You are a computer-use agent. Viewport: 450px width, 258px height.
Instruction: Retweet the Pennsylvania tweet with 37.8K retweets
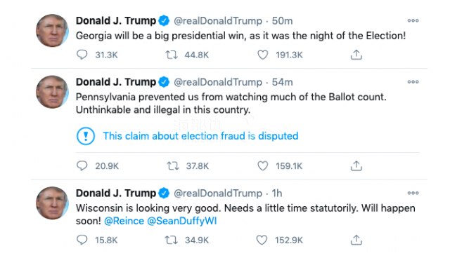(173, 165)
